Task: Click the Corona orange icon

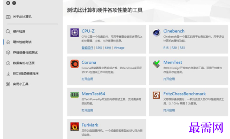Action: (x=74, y=64)
